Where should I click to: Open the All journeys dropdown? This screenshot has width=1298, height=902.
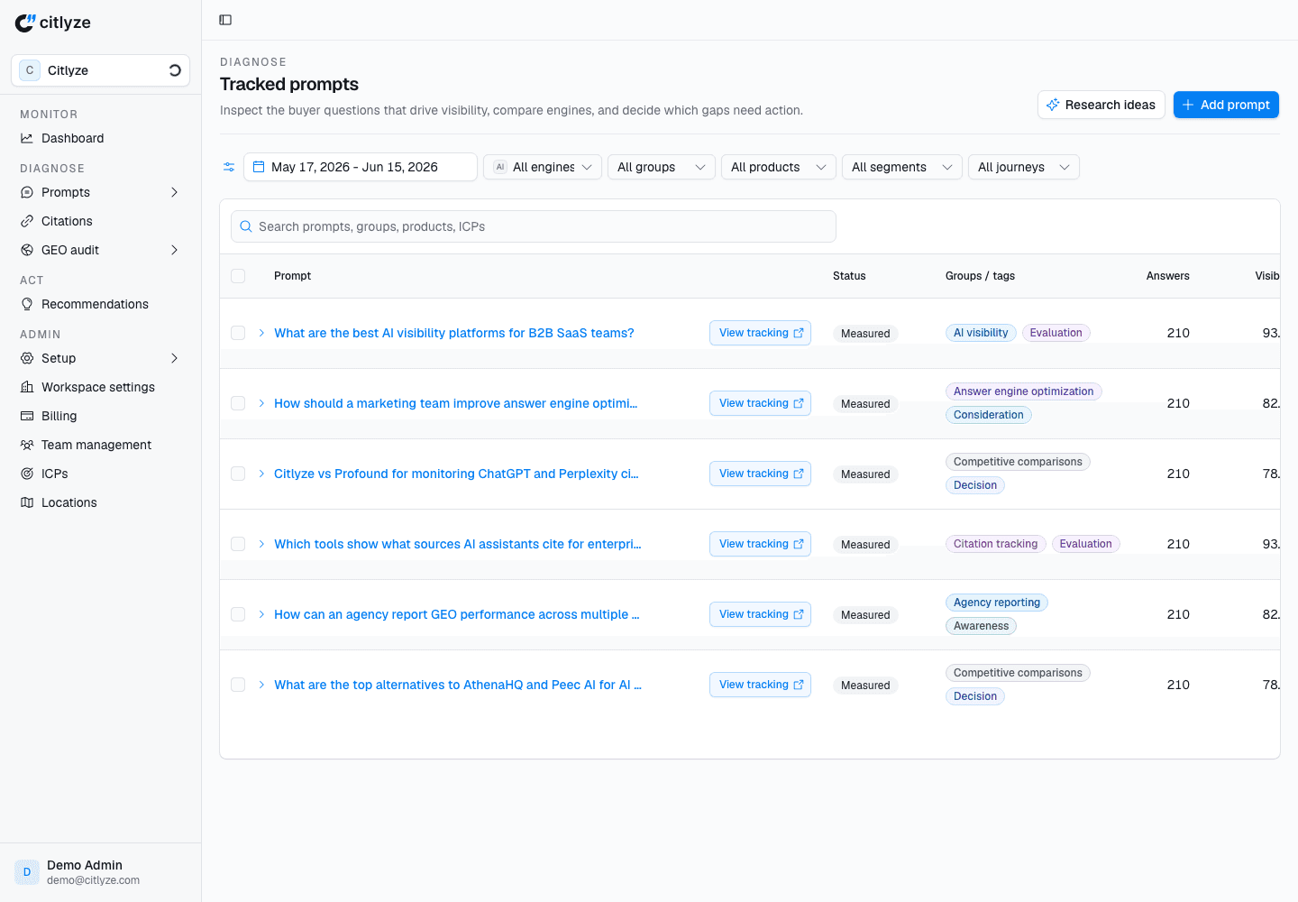click(x=1024, y=167)
